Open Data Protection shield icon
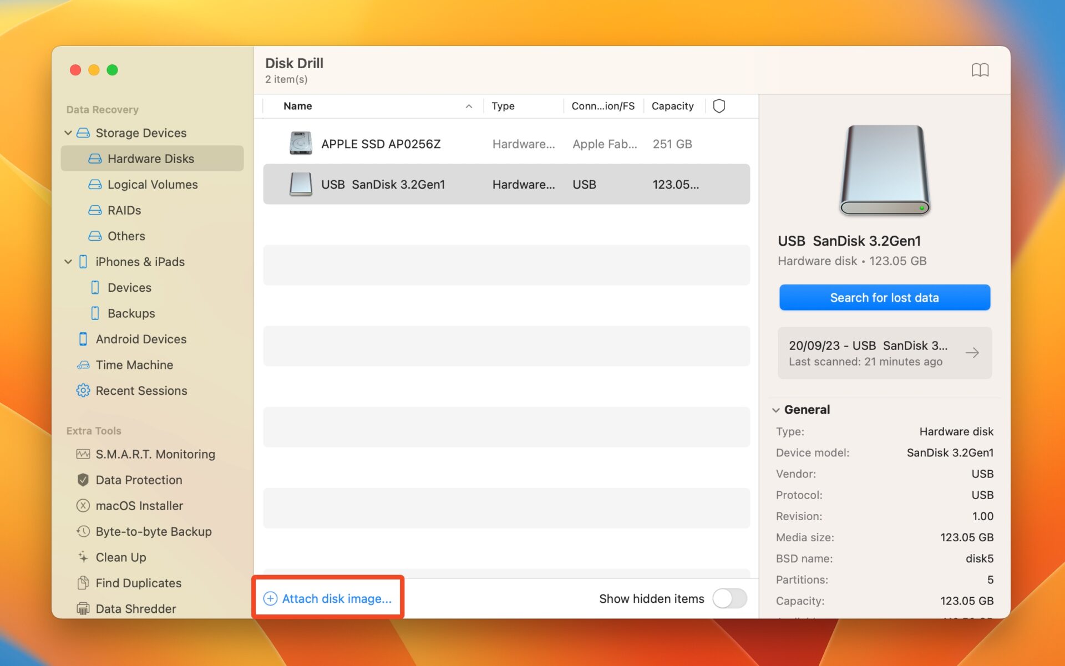This screenshot has width=1065, height=666. pos(83,480)
